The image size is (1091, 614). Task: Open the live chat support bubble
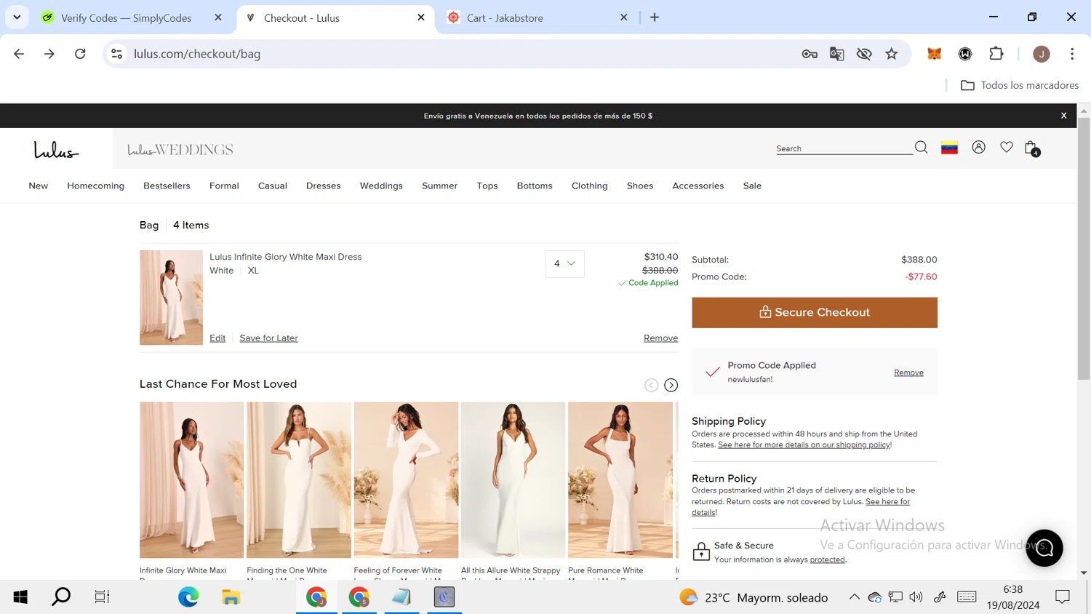pos(1044,548)
